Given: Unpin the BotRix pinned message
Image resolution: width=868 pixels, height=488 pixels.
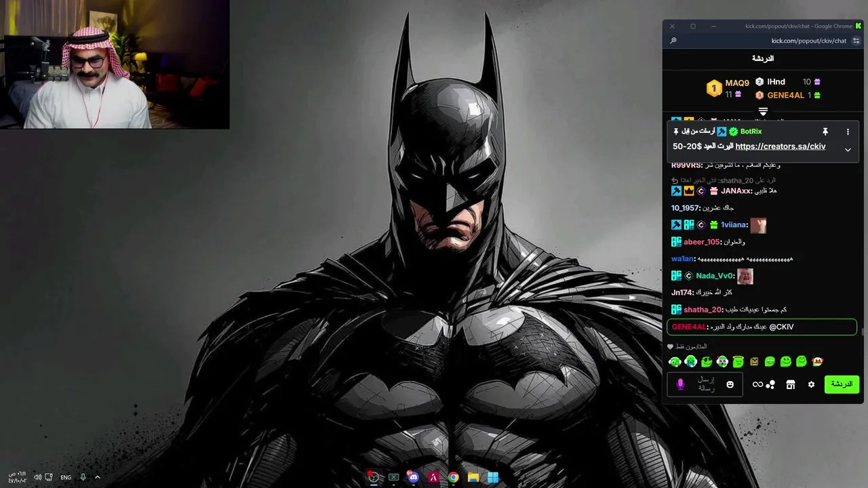Looking at the screenshot, I should pos(825,131).
